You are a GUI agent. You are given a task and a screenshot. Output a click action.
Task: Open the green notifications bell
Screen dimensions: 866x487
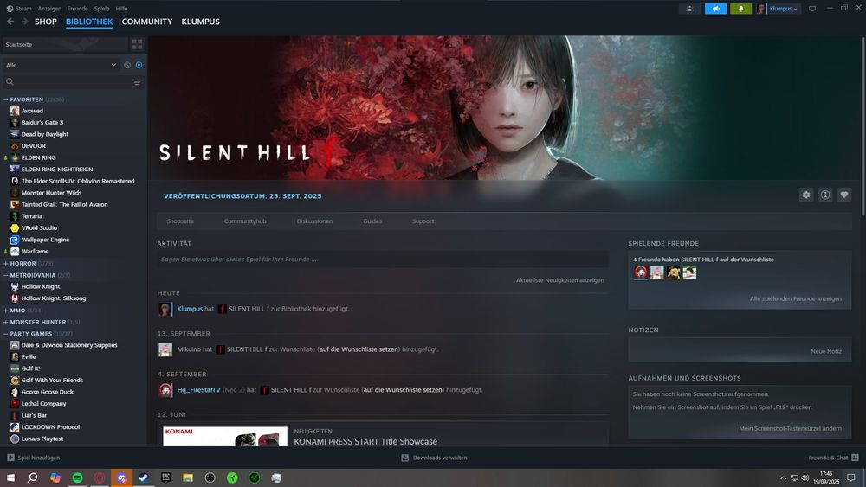point(740,9)
